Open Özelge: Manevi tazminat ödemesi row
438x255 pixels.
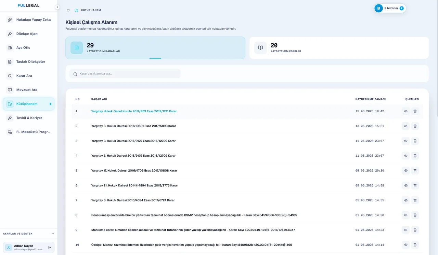point(192,245)
